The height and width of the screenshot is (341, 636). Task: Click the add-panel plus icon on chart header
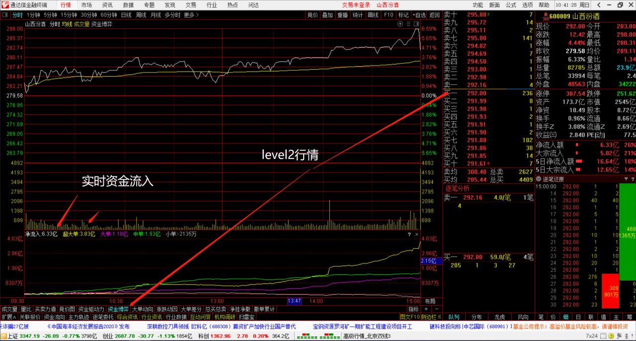[401, 24]
